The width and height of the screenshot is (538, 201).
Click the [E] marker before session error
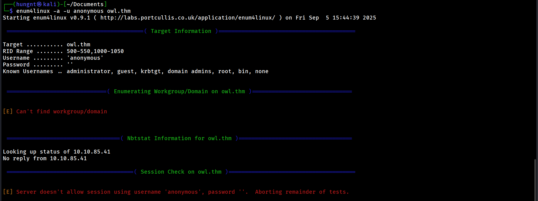[x=8, y=192]
